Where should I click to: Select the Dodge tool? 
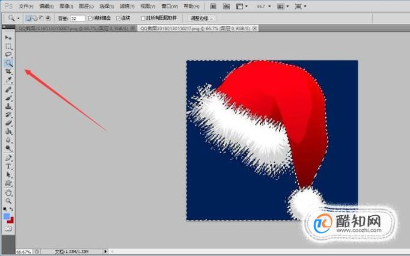tap(8, 148)
